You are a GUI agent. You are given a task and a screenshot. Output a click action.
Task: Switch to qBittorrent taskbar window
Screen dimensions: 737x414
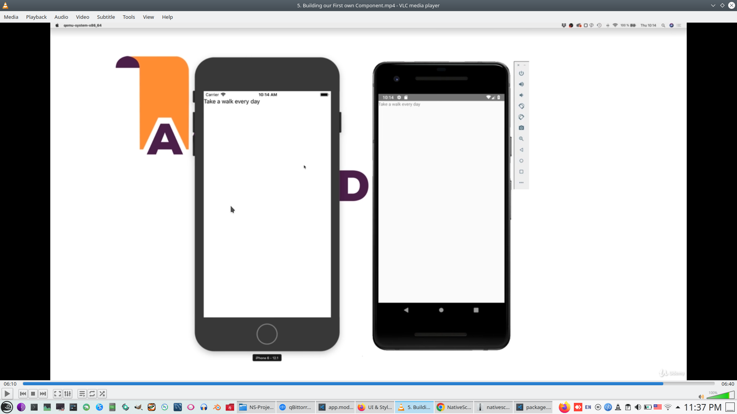296,407
